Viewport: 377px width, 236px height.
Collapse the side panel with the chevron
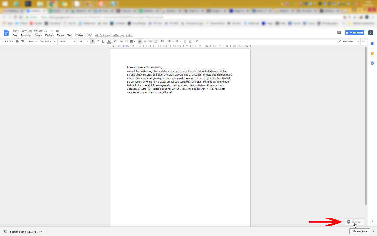coord(372,222)
